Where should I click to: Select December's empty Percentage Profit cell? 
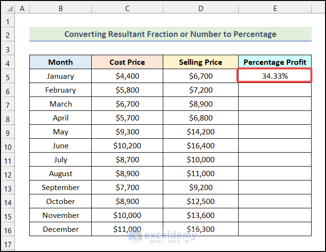pos(275,229)
